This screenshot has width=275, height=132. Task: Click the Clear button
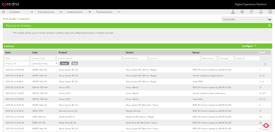(x=75, y=64)
